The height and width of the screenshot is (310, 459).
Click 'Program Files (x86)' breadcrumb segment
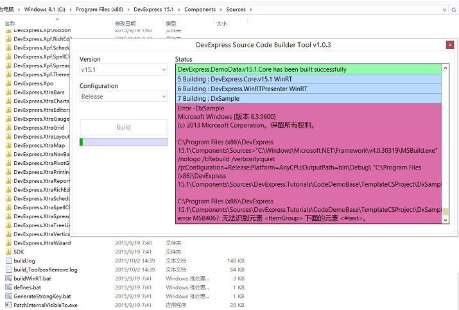pos(100,10)
